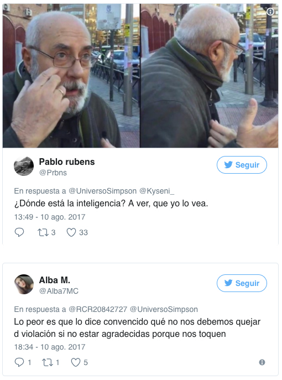282x380 pixels.
Task: Open Alba M.'s profile avatar
Action: 24,284
